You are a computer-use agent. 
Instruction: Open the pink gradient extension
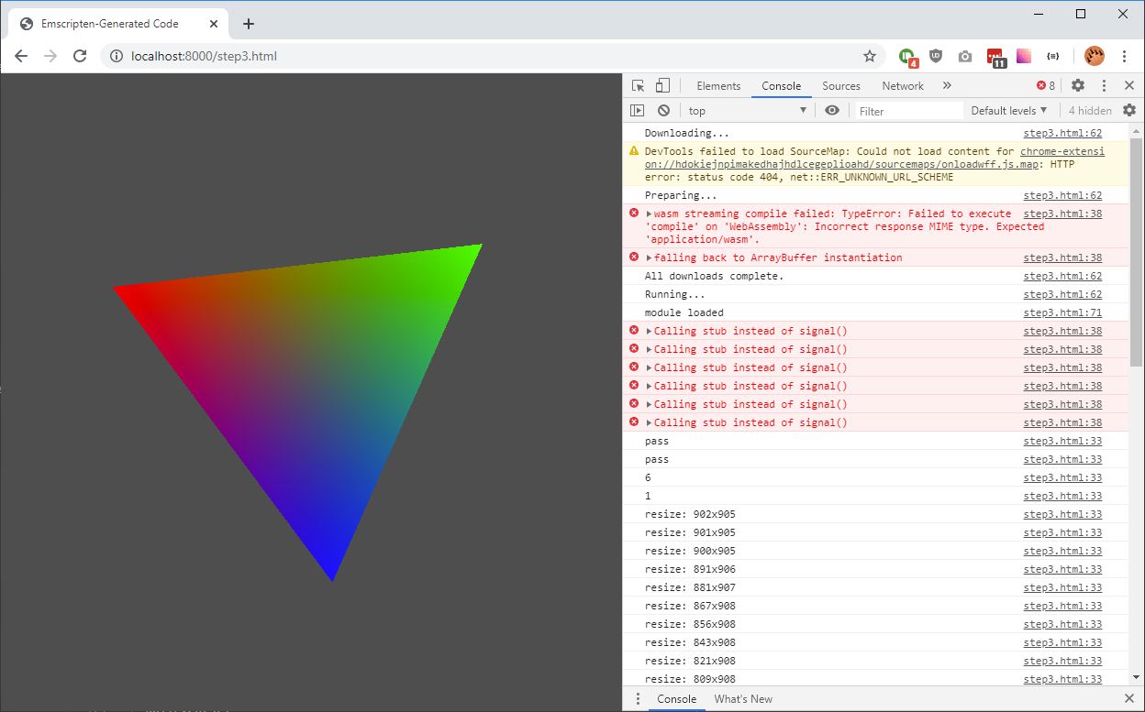tap(1024, 56)
